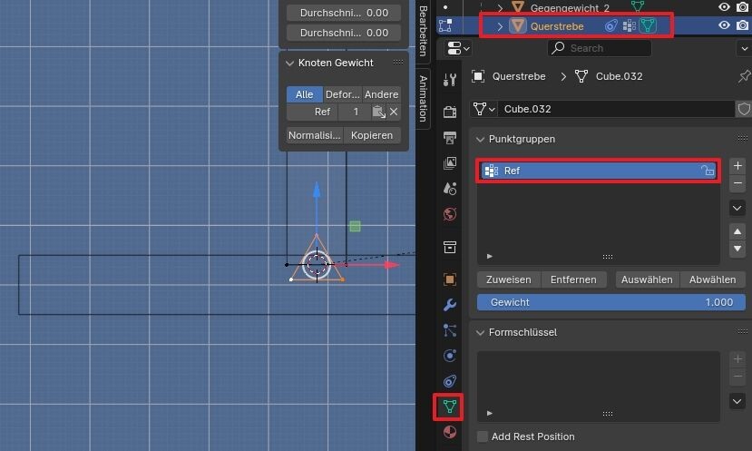The height and width of the screenshot is (451, 752).
Task: Toggle render camera icon for Gegengewicht_2
Action: click(742, 6)
